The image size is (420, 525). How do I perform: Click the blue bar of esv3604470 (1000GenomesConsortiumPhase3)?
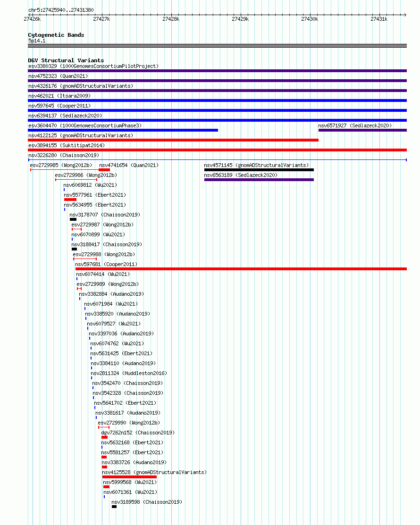click(123, 130)
